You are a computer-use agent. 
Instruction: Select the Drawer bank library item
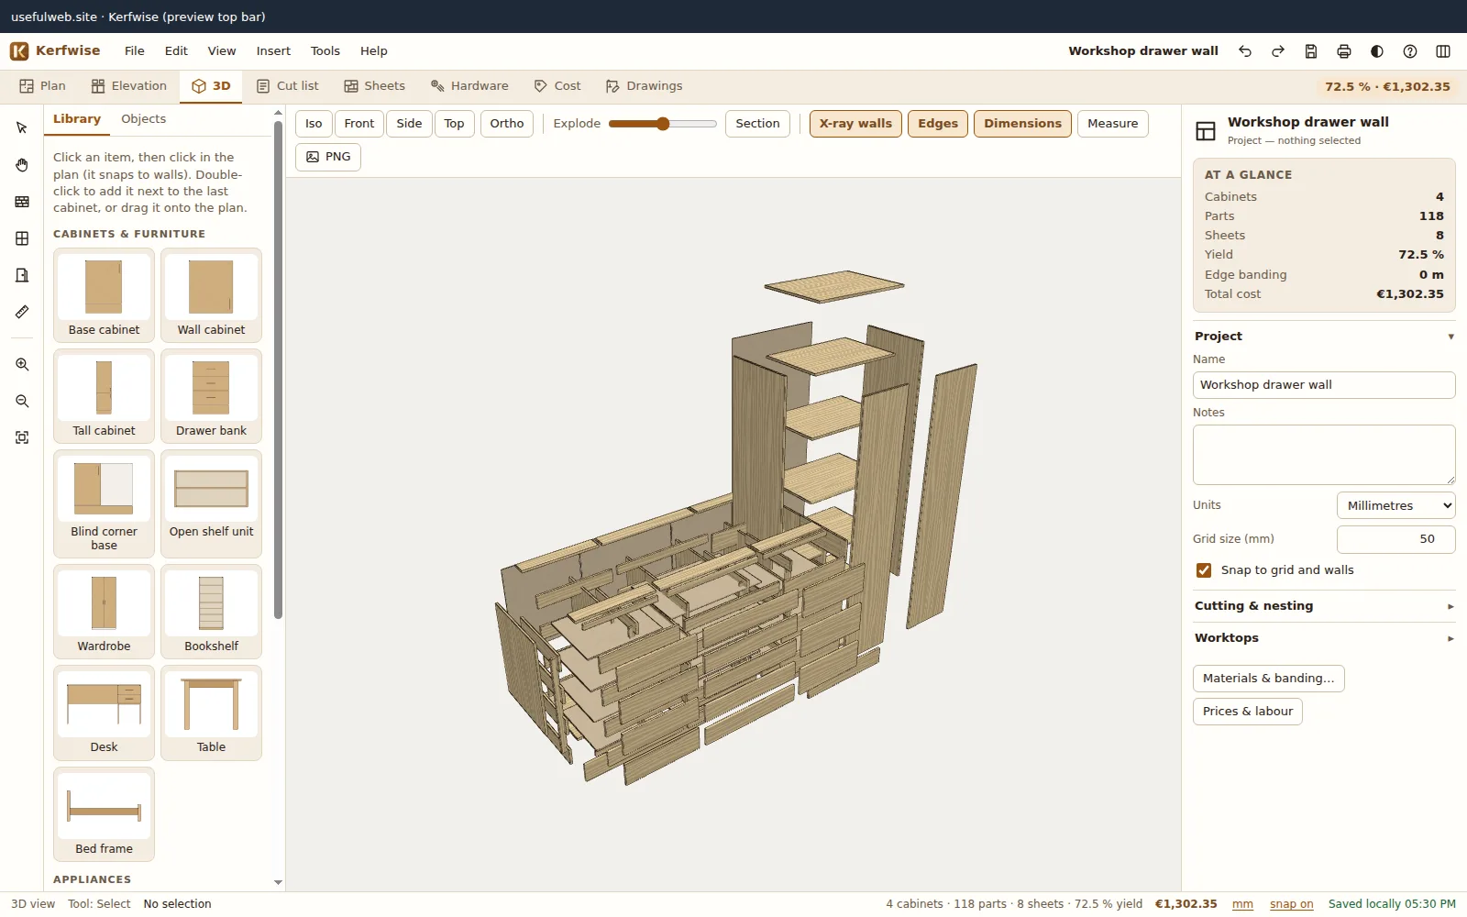(211, 396)
